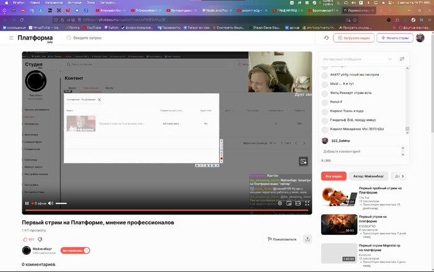The width and height of the screenshot is (434, 272).
Task: Click the chat scrollbar down arrow
Action: pyautogui.click(x=407, y=133)
